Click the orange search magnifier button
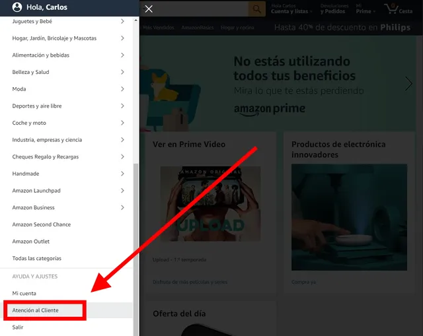This screenshot has height=336, width=423. coord(256,9)
